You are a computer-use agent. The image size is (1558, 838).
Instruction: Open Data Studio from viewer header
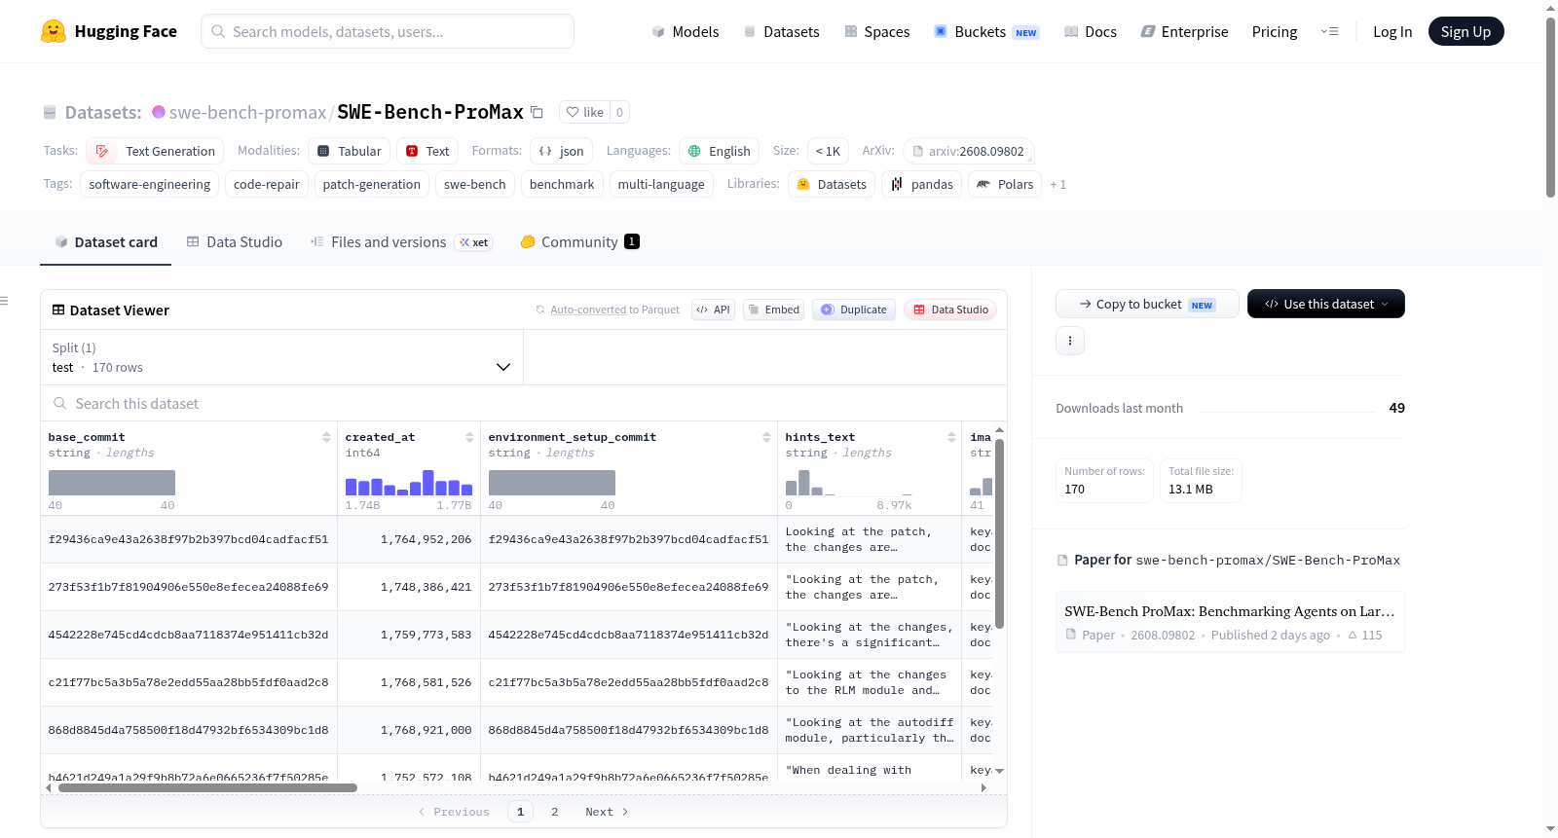click(950, 310)
